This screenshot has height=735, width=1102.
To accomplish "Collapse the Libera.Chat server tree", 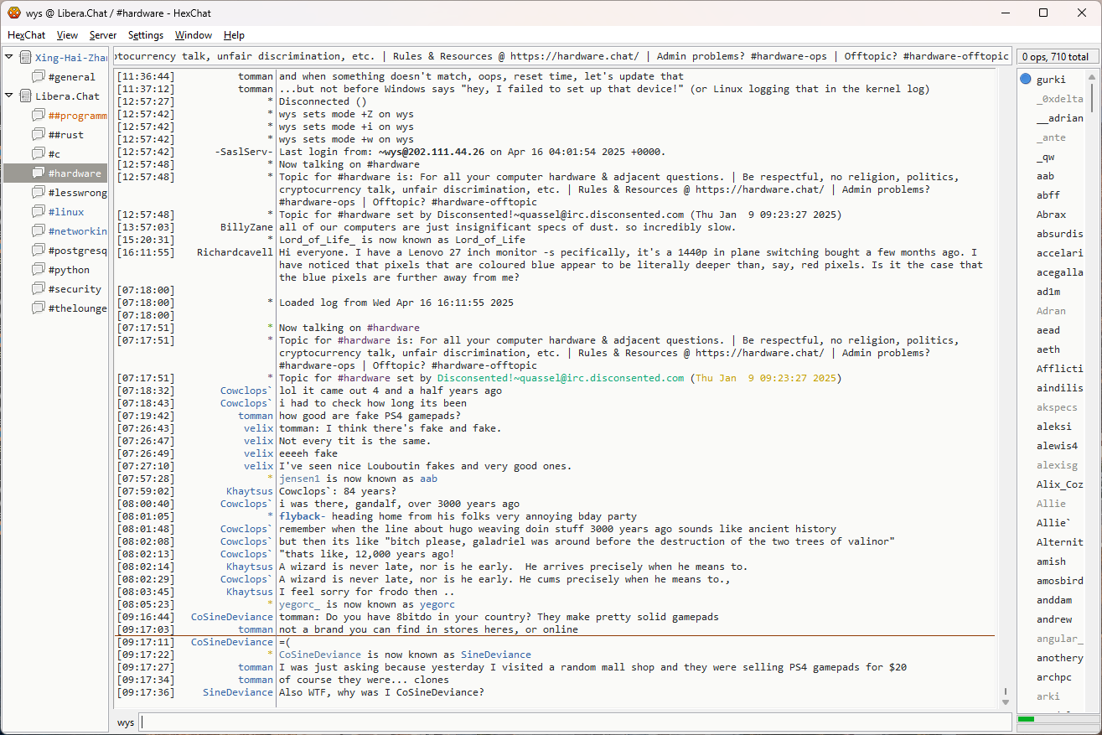I will click(x=9, y=96).
